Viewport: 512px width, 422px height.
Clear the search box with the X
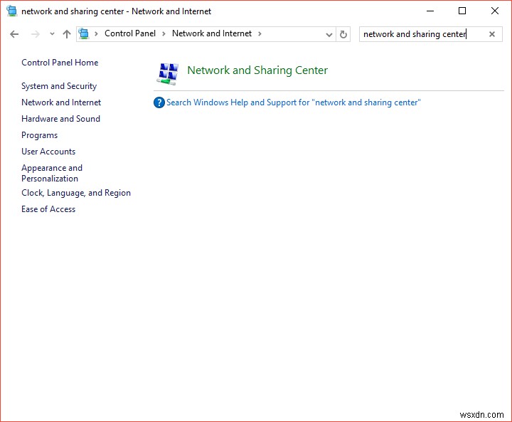[492, 34]
